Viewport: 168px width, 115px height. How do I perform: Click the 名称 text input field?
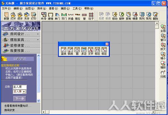pos(20,87)
